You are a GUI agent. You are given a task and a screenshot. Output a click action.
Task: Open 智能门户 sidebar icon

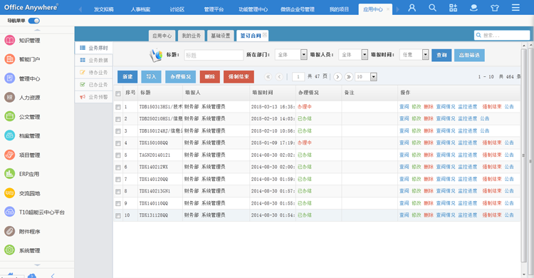pos(9,59)
